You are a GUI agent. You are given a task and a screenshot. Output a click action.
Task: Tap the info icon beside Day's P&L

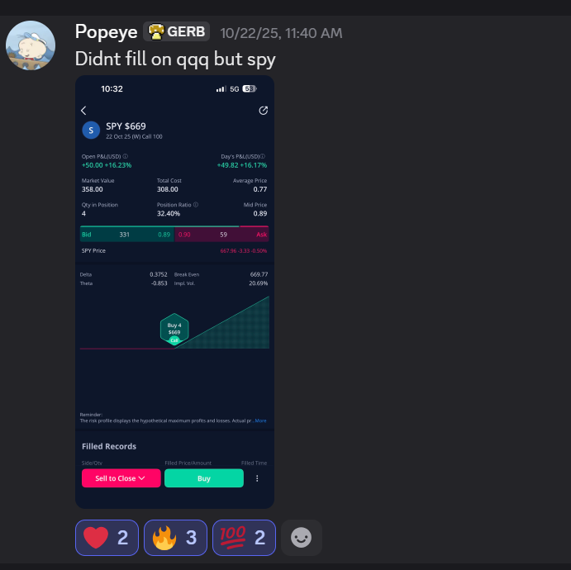pyautogui.click(x=263, y=156)
